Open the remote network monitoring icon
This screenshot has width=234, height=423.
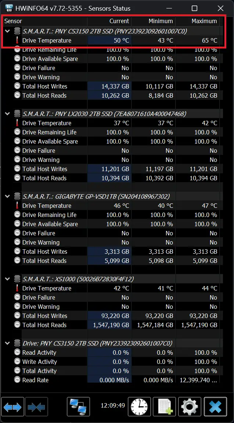click(x=78, y=406)
